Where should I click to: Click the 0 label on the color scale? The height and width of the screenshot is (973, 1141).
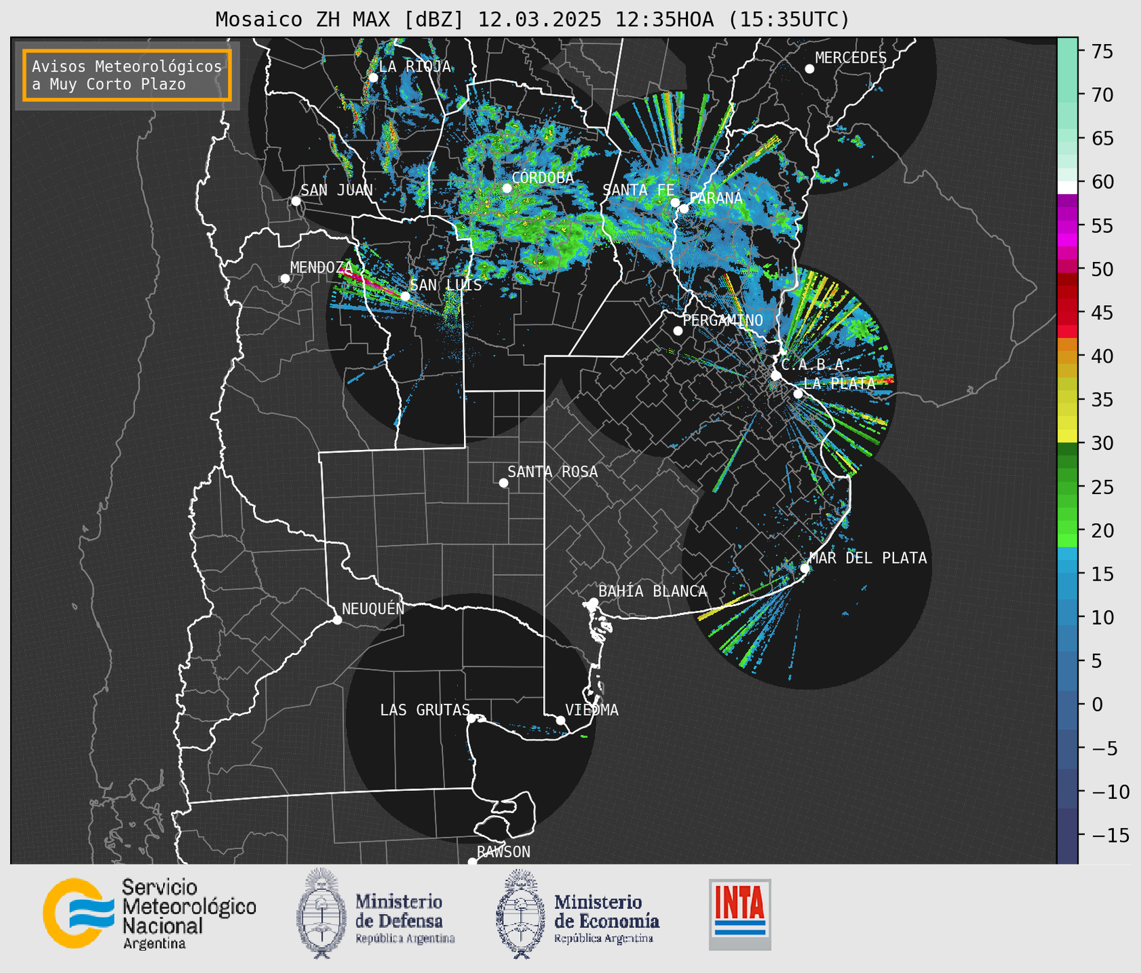pyautogui.click(x=1096, y=704)
